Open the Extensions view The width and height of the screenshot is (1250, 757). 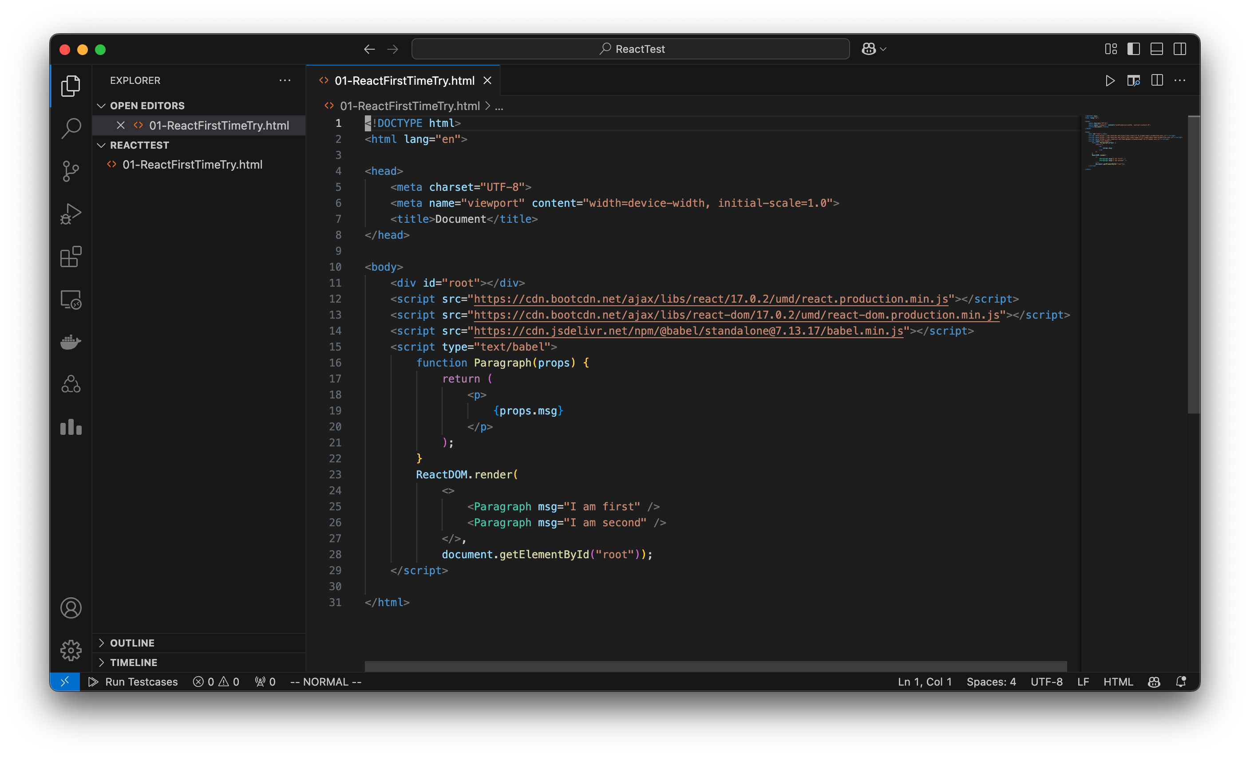pos(71,256)
